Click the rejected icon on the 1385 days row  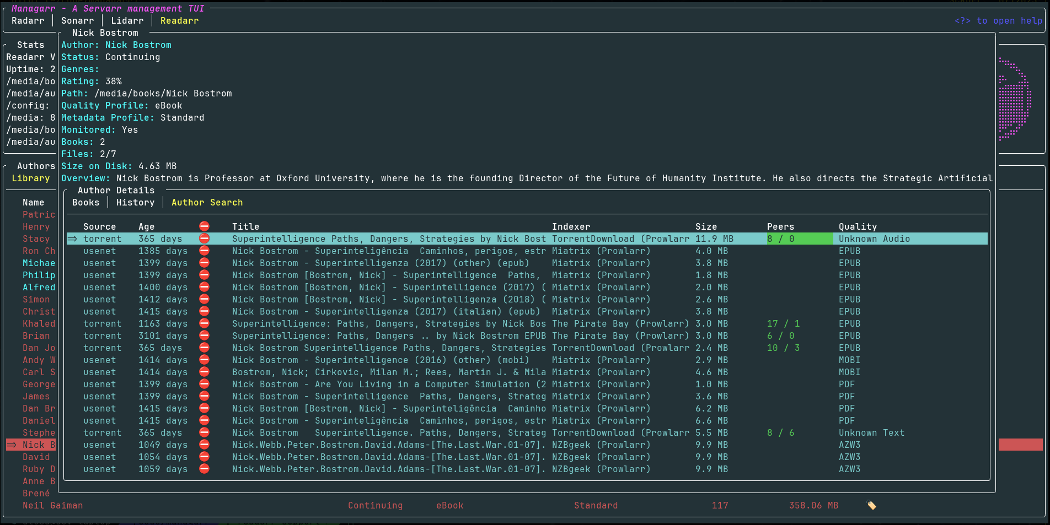click(204, 251)
